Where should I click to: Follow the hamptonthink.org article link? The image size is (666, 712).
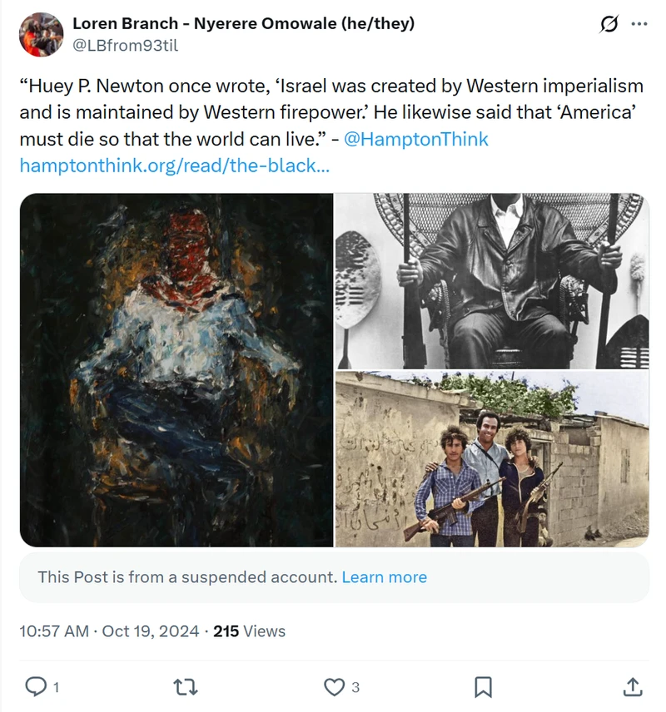tap(175, 166)
